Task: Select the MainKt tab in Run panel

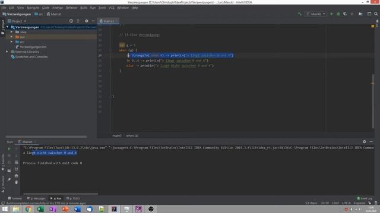Action: pyautogui.click(x=27, y=142)
